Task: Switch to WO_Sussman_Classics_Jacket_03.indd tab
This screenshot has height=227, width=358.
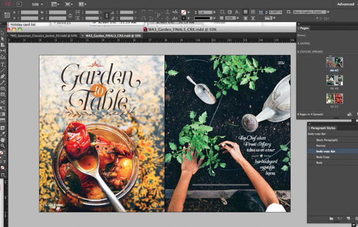Action: pos(44,36)
